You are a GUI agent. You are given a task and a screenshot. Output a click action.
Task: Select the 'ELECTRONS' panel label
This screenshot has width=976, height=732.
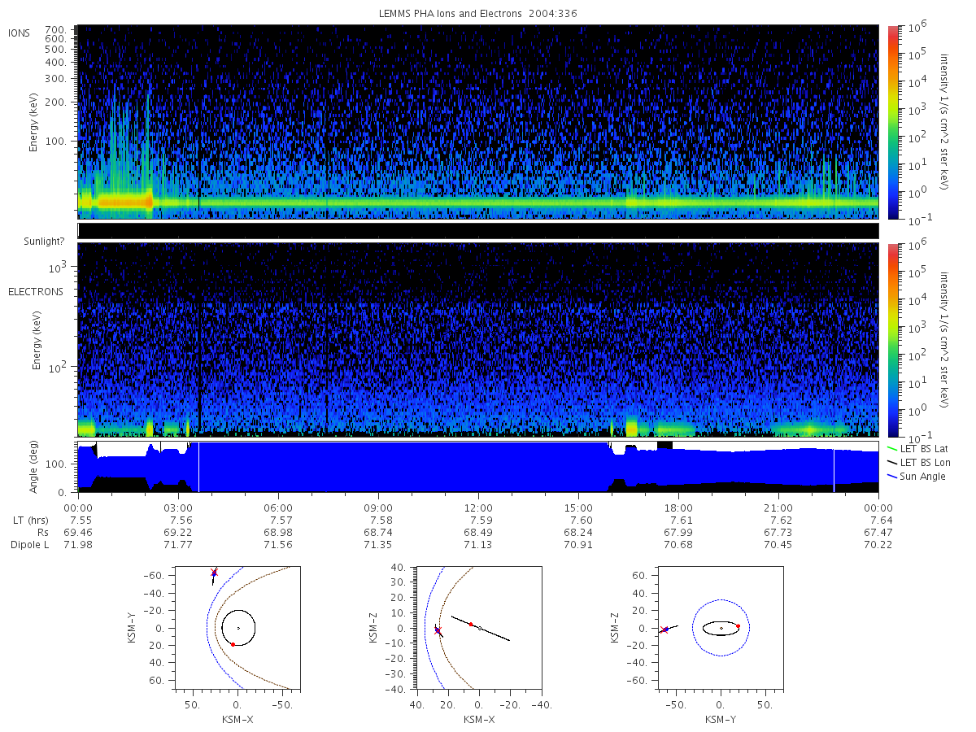coord(36,291)
